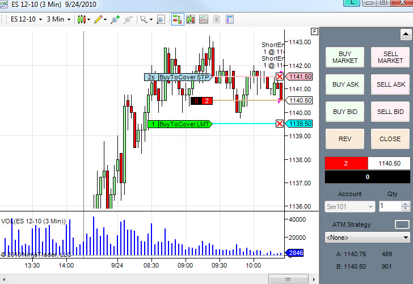The height and width of the screenshot is (284, 413).
Task: Click the 1140.50 average price box
Action: [x=389, y=163]
